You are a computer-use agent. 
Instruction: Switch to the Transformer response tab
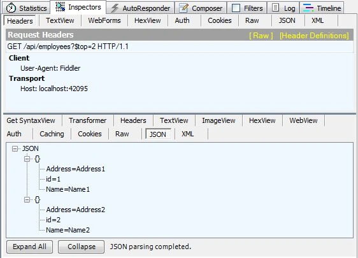pyautogui.click(x=88, y=120)
